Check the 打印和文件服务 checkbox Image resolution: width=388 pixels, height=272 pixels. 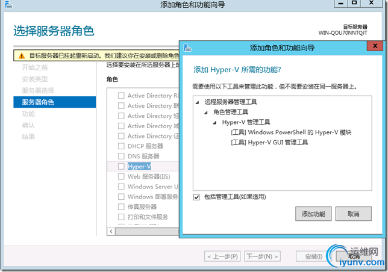click(x=121, y=217)
